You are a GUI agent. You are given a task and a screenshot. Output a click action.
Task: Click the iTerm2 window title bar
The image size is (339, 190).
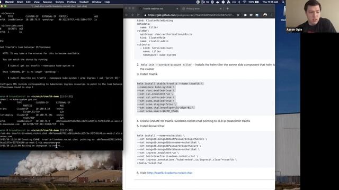coord(61,6)
